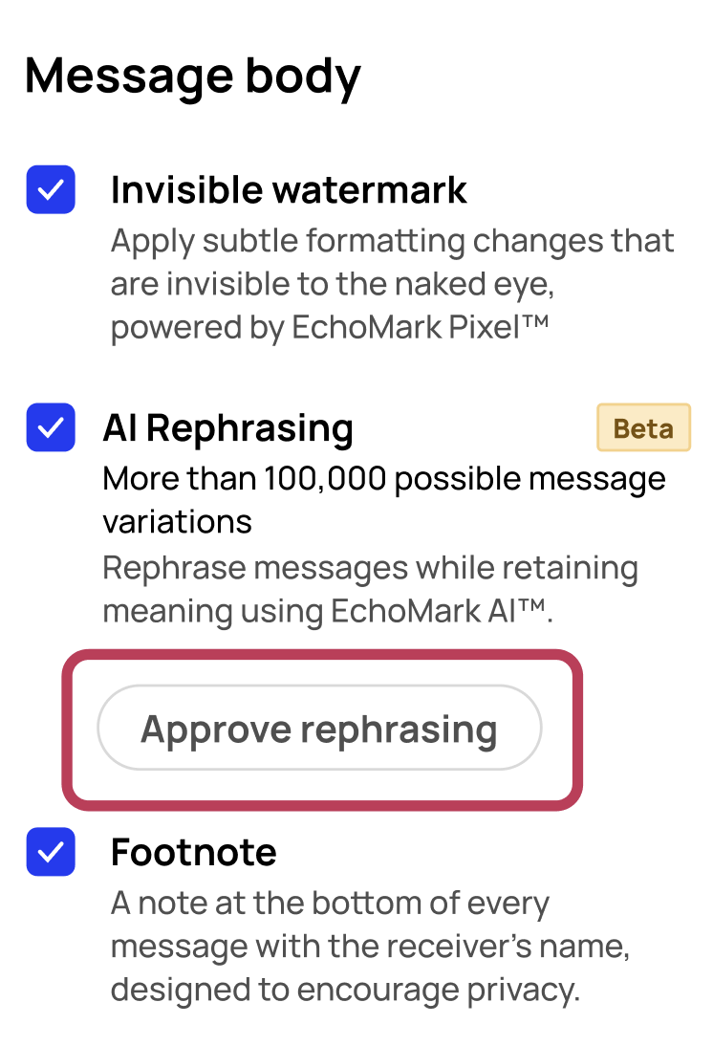Click the AI Rephrasing title text
The image size is (713, 1046).
(x=227, y=427)
